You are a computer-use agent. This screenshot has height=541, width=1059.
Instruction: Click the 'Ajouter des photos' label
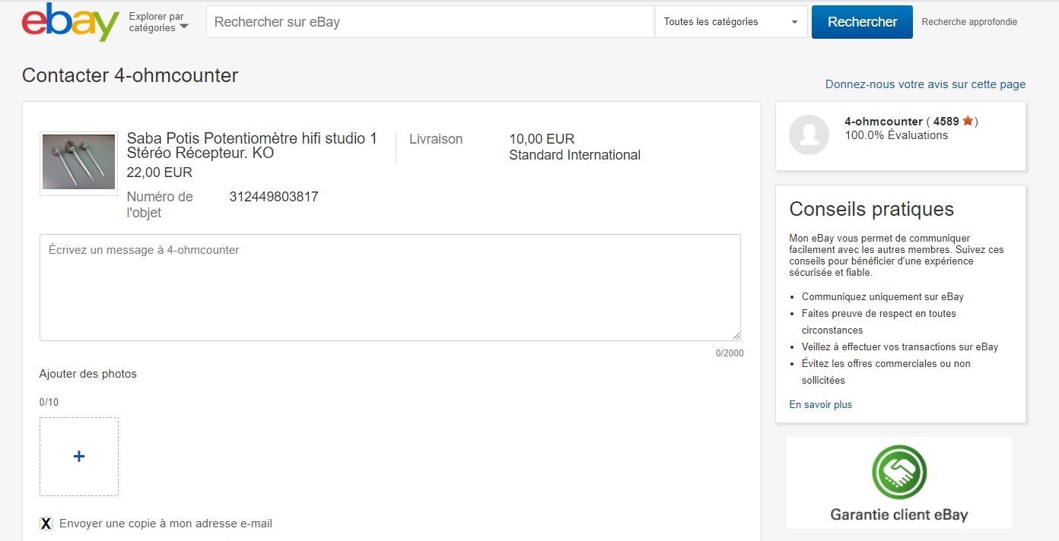(88, 374)
